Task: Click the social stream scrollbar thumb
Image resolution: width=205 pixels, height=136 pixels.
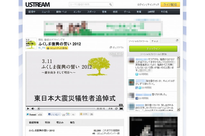Action: coord(178,63)
